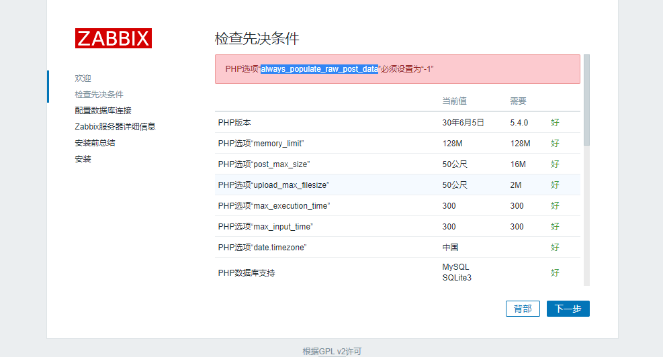Click 根据GPL v2许可 footer text
This screenshot has height=357, width=663.
[x=332, y=351]
